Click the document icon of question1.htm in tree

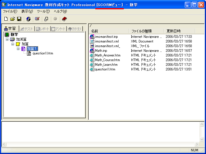(29, 53)
